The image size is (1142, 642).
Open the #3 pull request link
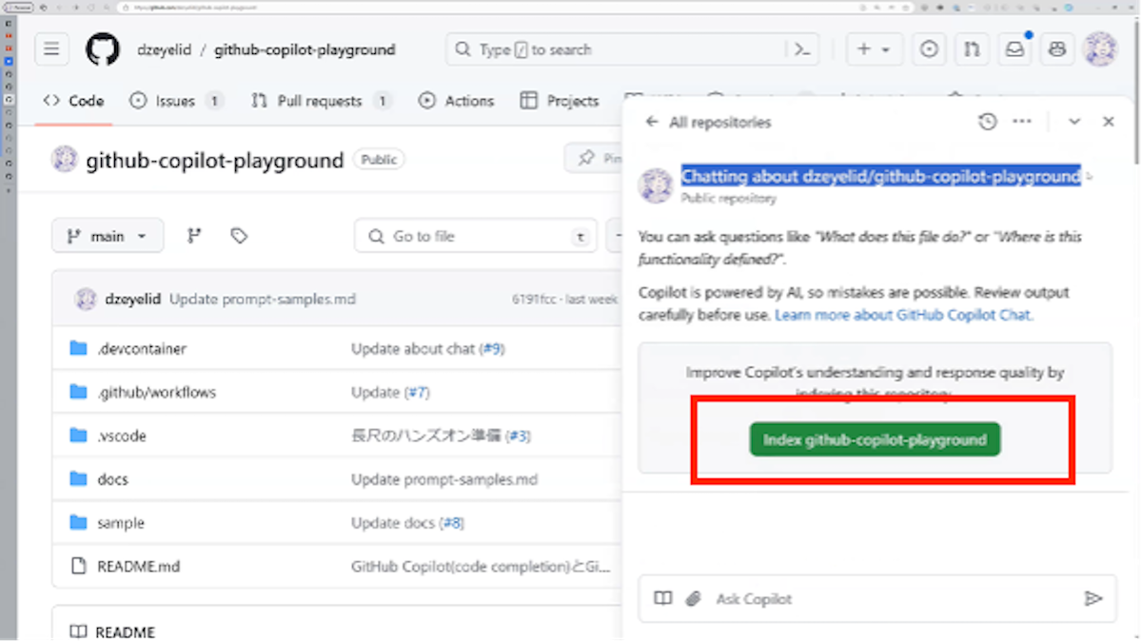[x=518, y=436]
